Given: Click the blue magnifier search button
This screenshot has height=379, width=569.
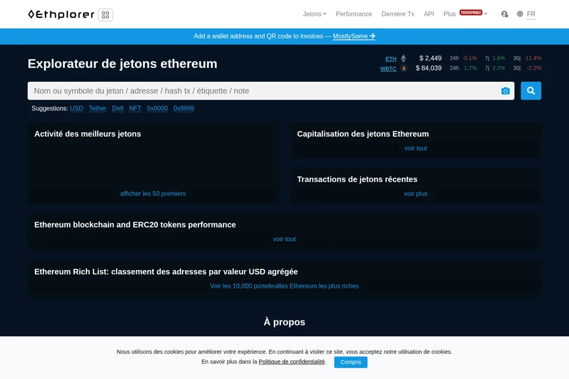Looking at the screenshot, I should coord(530,91).
